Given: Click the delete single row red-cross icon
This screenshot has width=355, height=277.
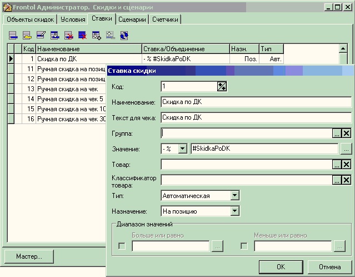Looking at the screenshot, I should (x=68, y=36).
